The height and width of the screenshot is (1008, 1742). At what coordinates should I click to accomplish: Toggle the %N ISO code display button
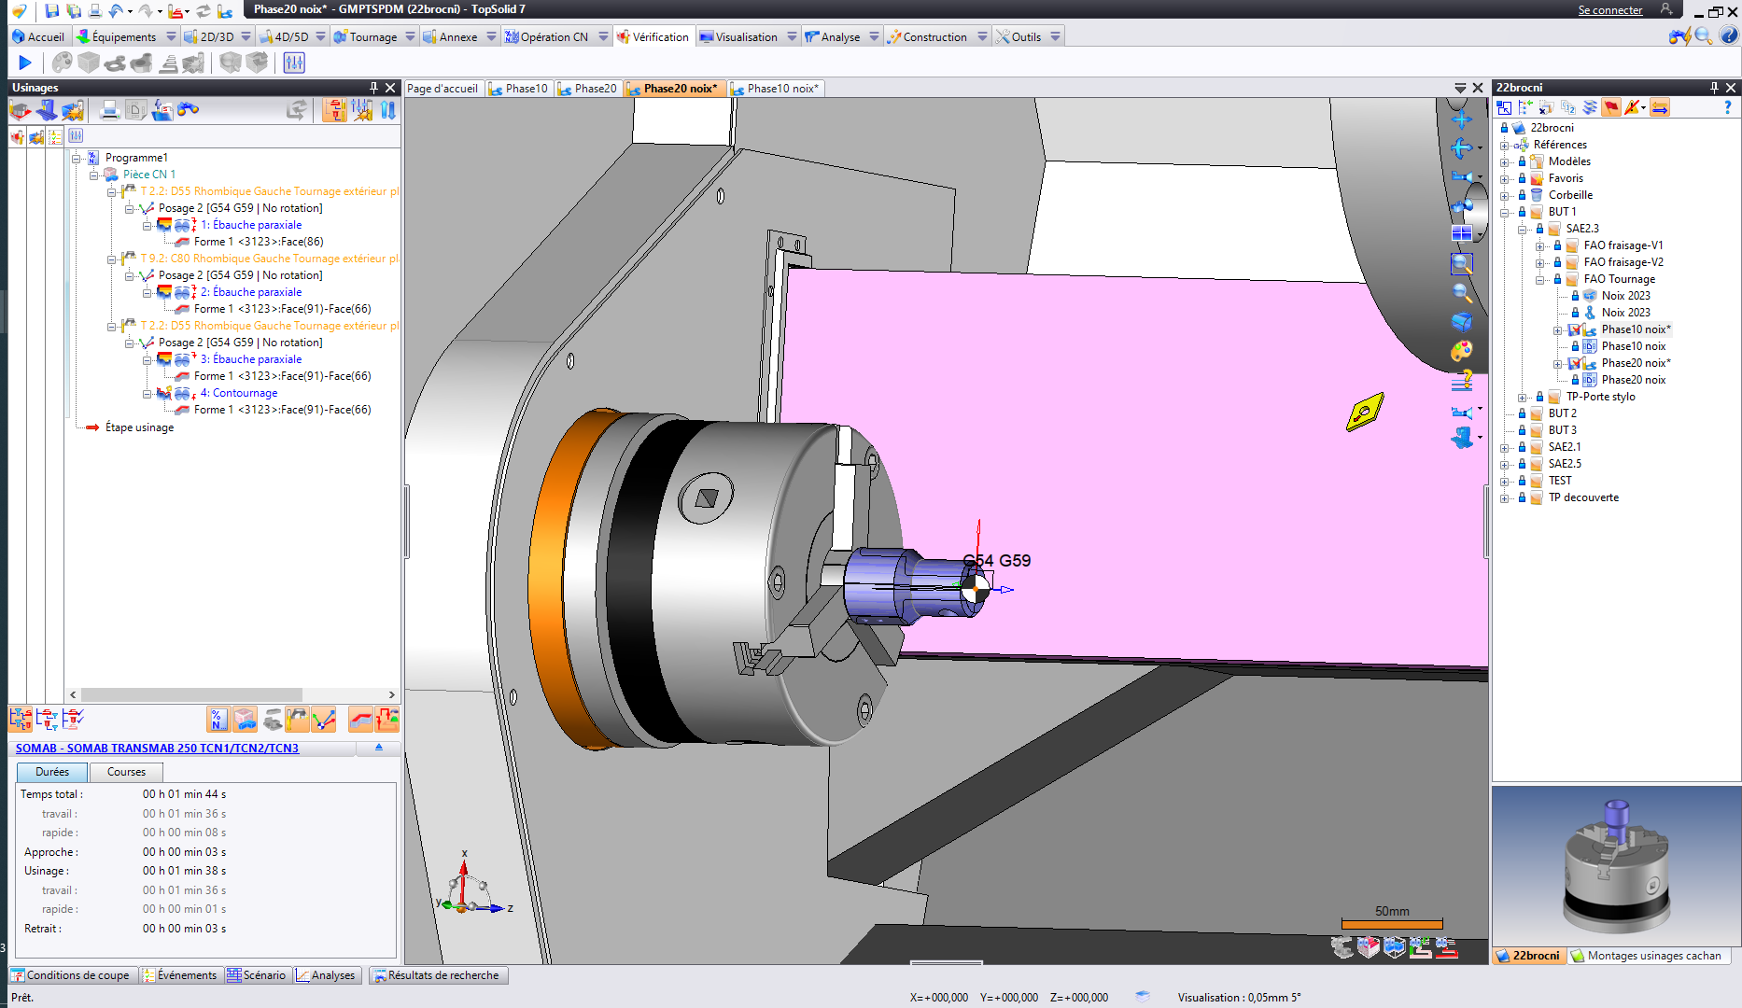(x=218, y=720)
